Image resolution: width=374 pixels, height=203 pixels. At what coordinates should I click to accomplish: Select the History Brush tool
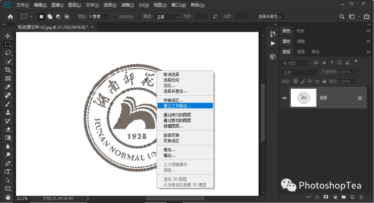tap(8, 121)
